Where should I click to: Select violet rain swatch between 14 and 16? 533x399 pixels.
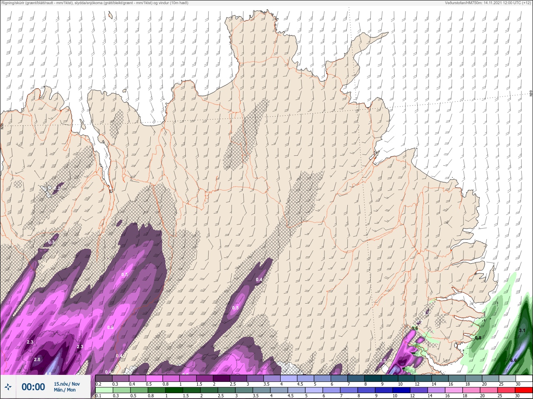(x=436, y=391)
